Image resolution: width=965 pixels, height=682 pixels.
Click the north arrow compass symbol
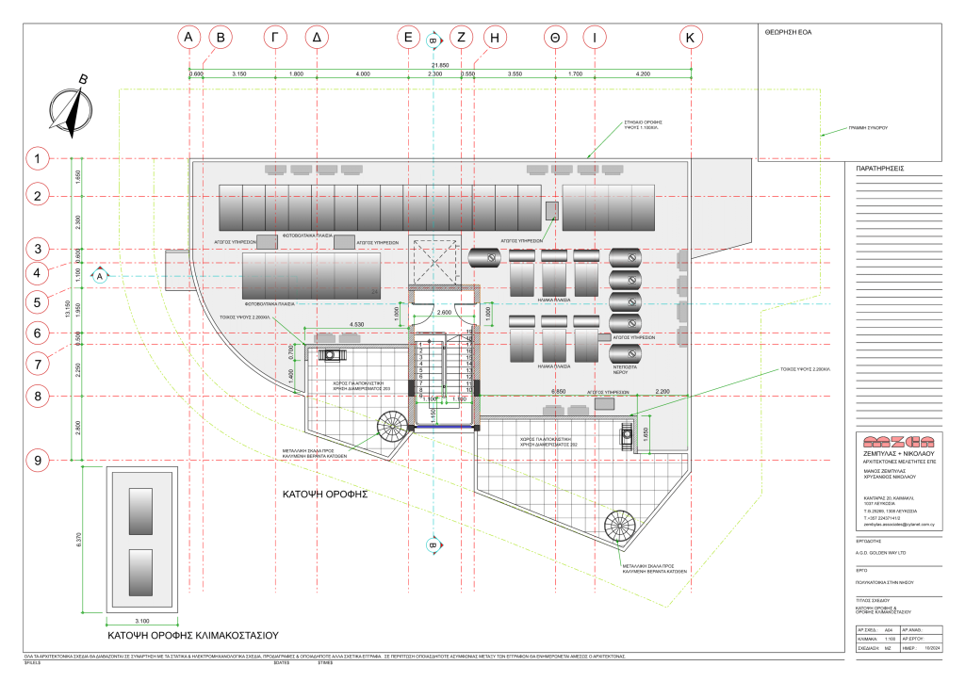point(70,107)
